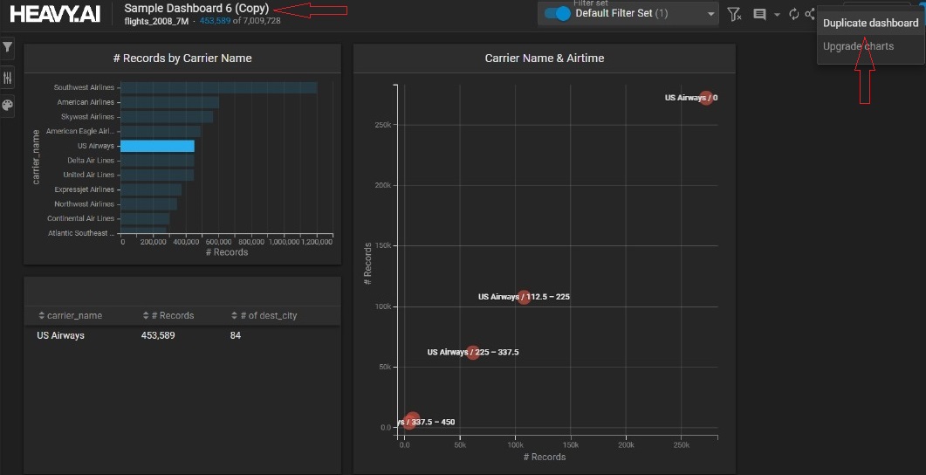Sort table by # Records column
Viewport: 926px width, 475px height.
(x=168, y=315)
